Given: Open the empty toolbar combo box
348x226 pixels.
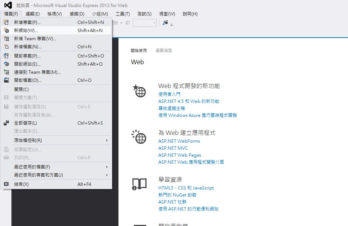Looking at the screenshot, I should pos(145,23).
